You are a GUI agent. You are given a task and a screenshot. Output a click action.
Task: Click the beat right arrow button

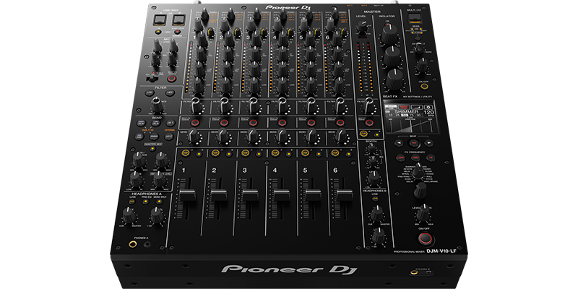[428, 143]
